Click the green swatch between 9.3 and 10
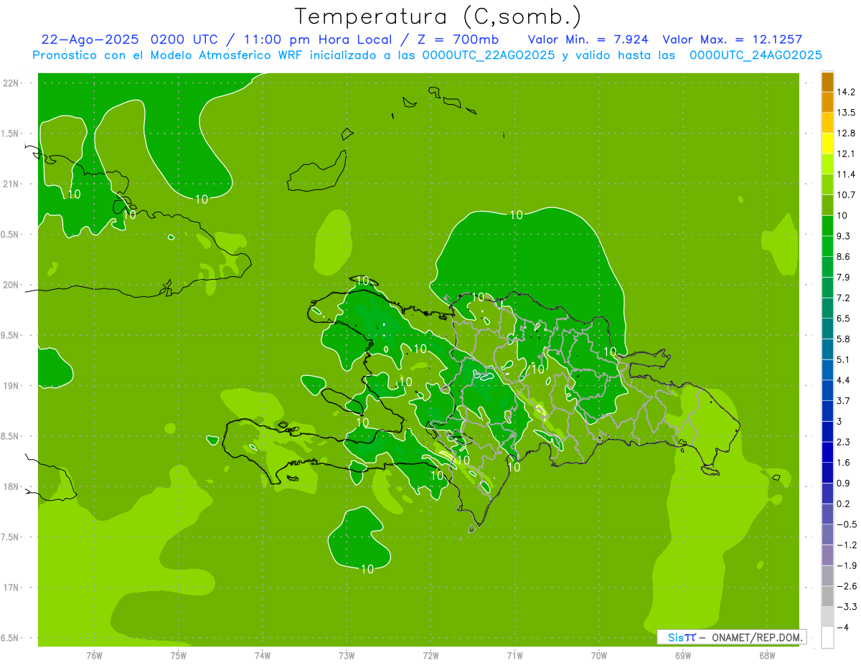The height and width of the screenshot is (665, 861). [x=827, y=226]
